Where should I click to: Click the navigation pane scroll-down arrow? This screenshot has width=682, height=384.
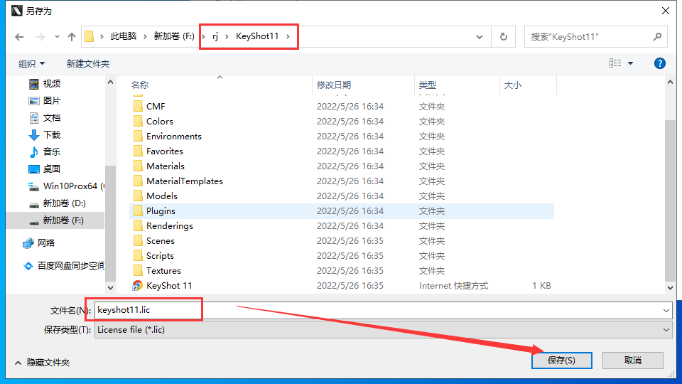click(x=111, y=288)
